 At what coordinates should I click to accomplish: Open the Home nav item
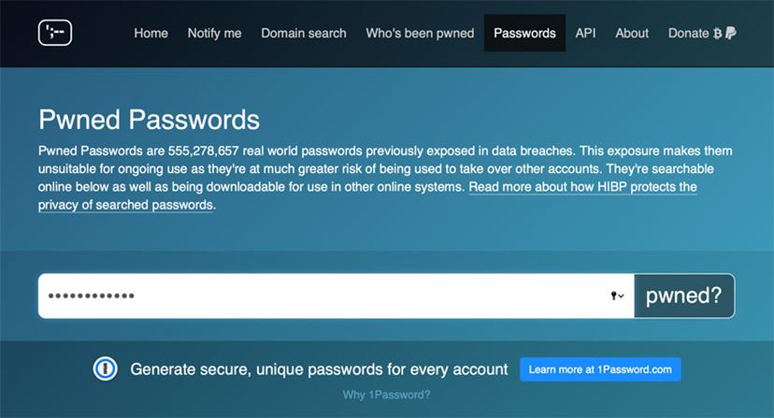point(151,33)
